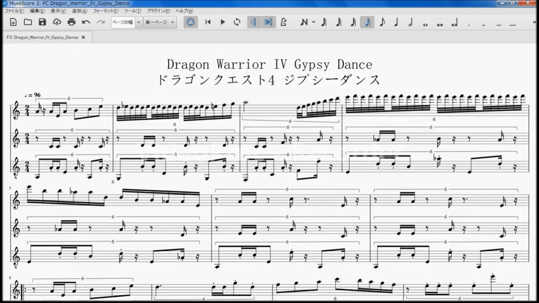Select the 128th note duration
Screen dimensions: 539x303
coord(324,22)
